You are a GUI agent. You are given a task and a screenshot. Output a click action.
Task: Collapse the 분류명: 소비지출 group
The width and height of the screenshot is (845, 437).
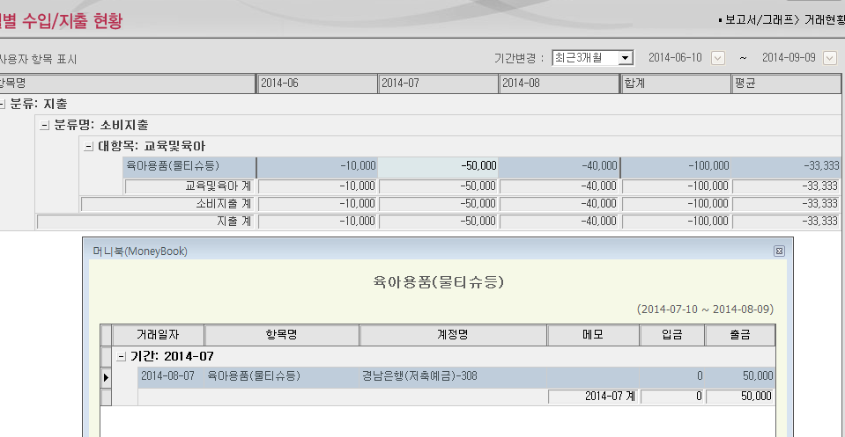pos(45,125)
